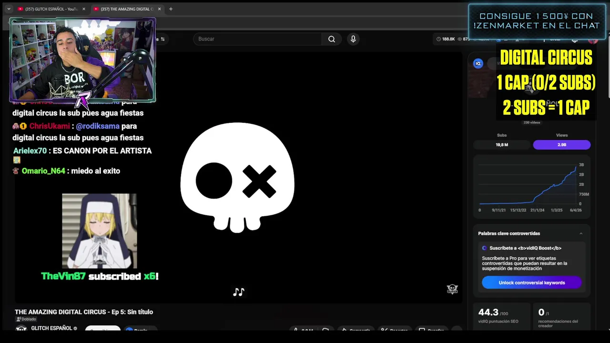
Task: Click the TheVin87 subscribed x6 alert
Action: coord(100,276)
